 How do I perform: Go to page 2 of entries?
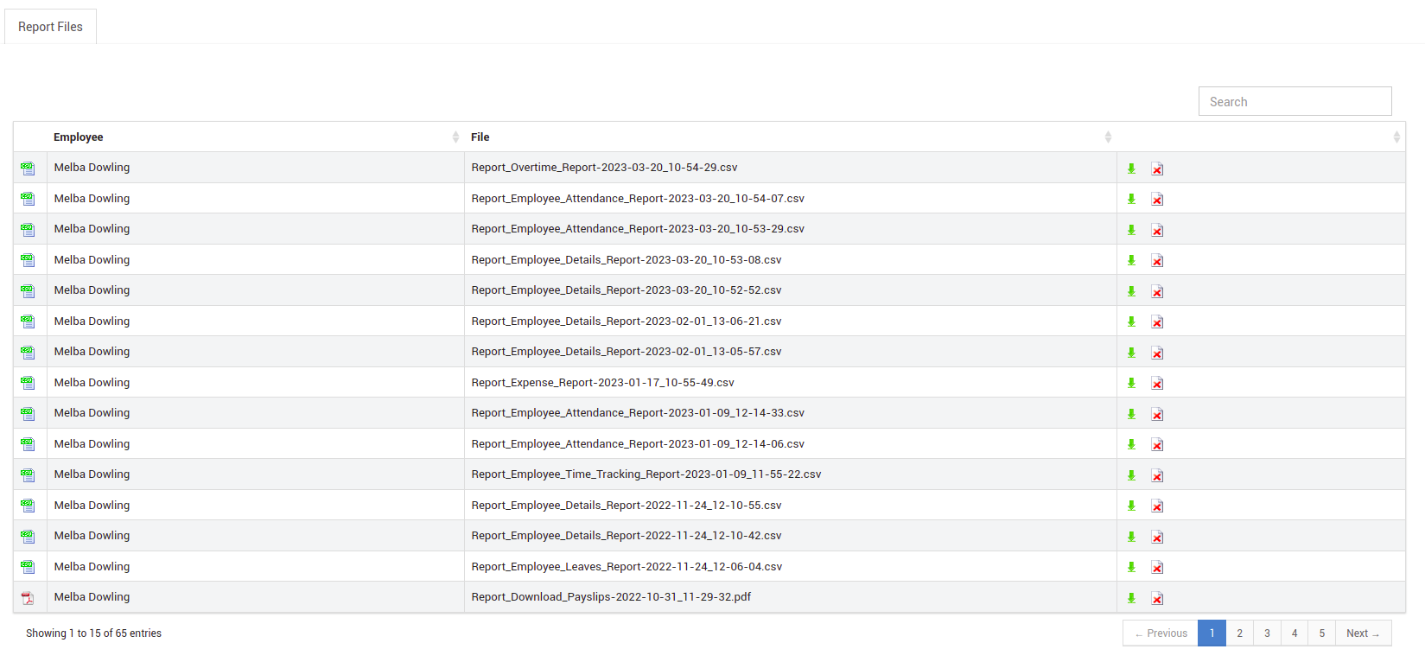[x=1239, y=633]
